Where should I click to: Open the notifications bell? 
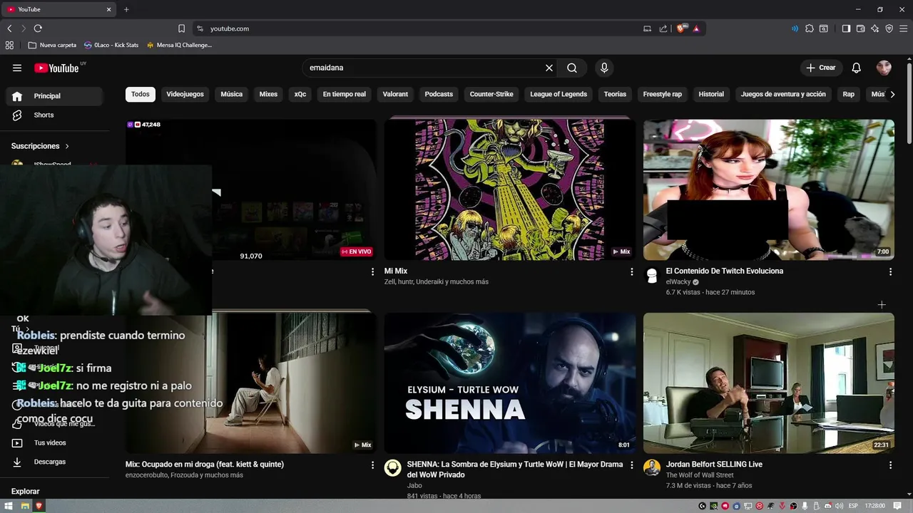[856, 68]
